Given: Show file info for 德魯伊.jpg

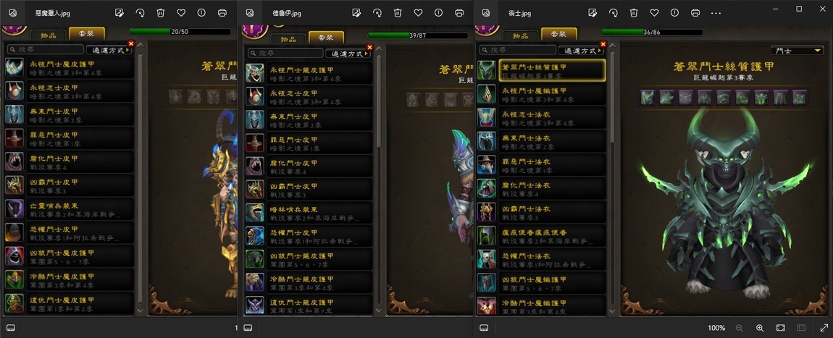Looking at the screenshot, I should click(x=438, y=13).
